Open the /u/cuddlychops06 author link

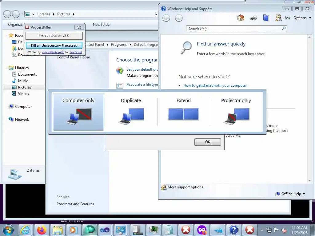click(x=53, y=52)
